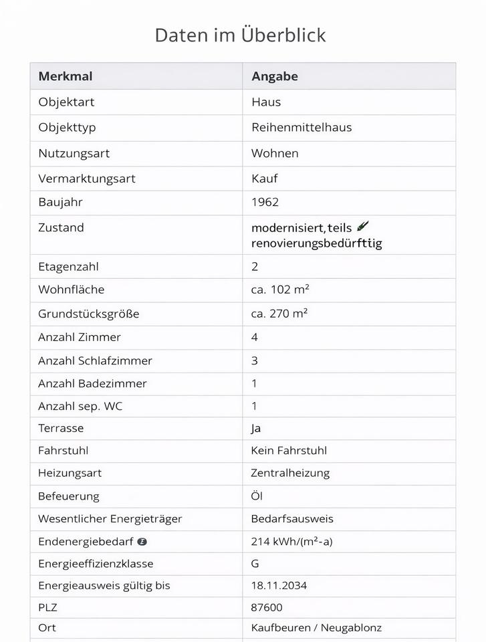Viewport: 486px width, 642px height.
Task: Click the 'Zentralheizung' heating value
Action: (290, 473)
